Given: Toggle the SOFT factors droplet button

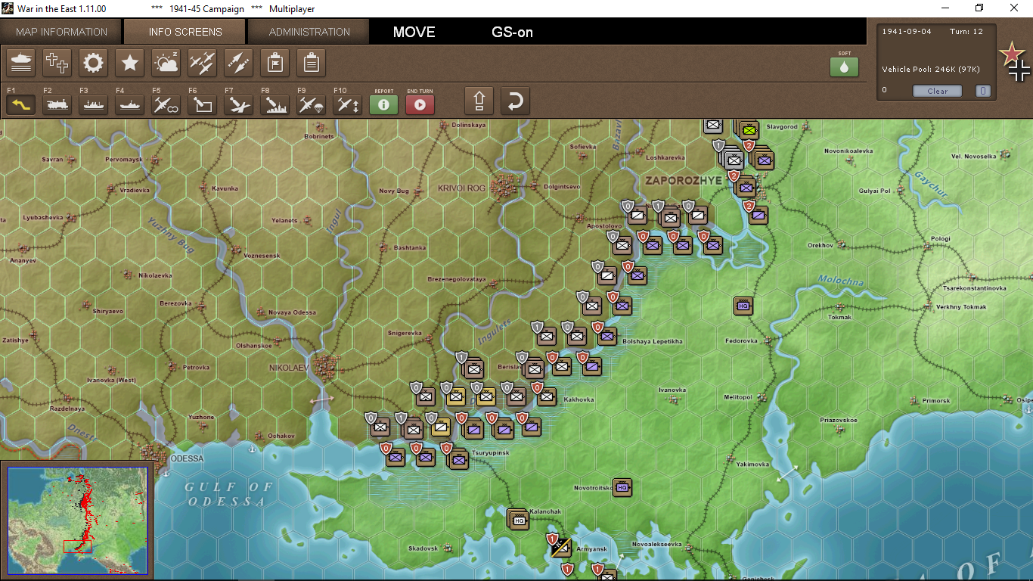Looking at the screenshot, I should [845, 67].
